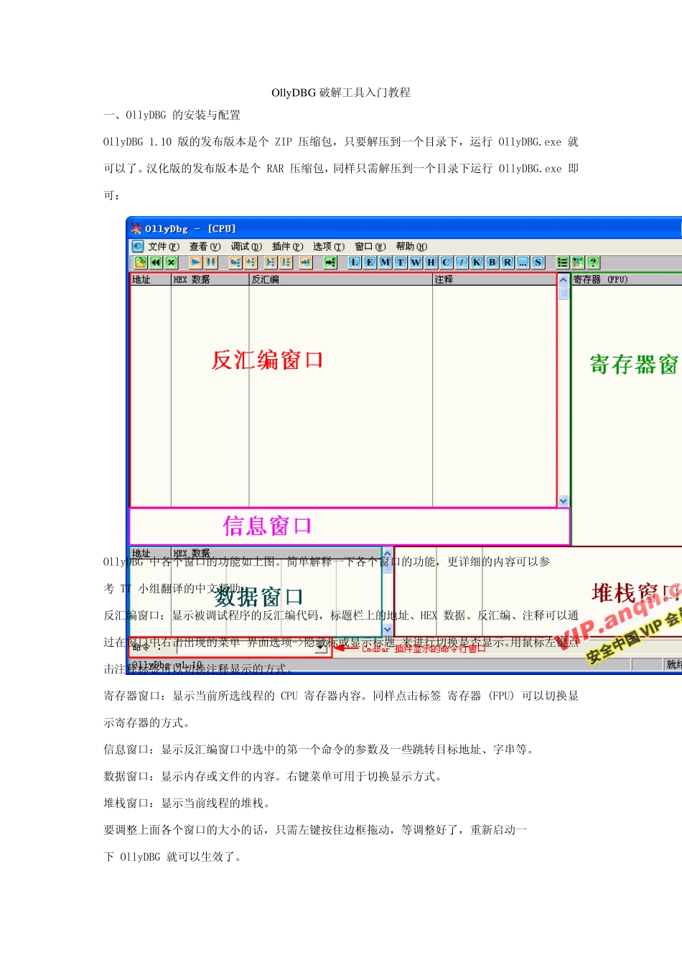This screenshot has width=682, height=965.
Task: Run the program with the play icon
Action: (x=196, y=262)
